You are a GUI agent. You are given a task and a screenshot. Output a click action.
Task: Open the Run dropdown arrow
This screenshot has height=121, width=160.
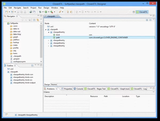[x=49, y=12]
